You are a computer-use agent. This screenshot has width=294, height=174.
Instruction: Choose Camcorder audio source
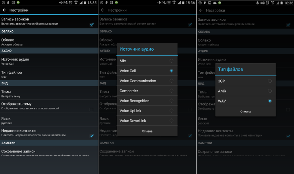pos(147,91)
